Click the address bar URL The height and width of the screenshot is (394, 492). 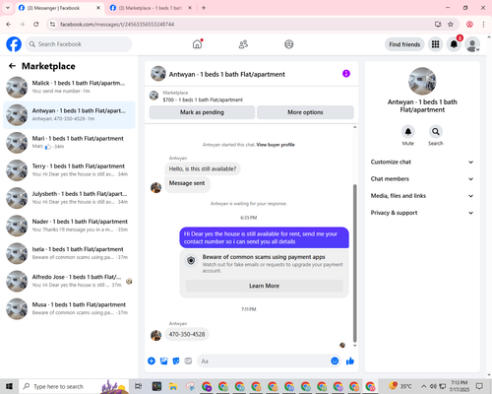(x=117, y=25)
